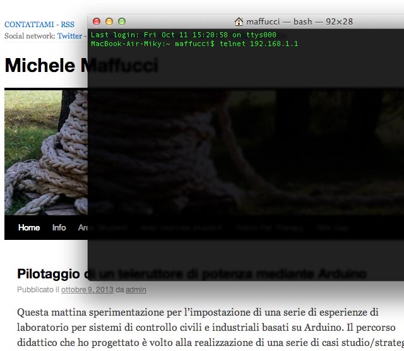This screenshot has width=404, height=351.
Task: Open the Info navigation menu item
Action: [x=59, y=228]
